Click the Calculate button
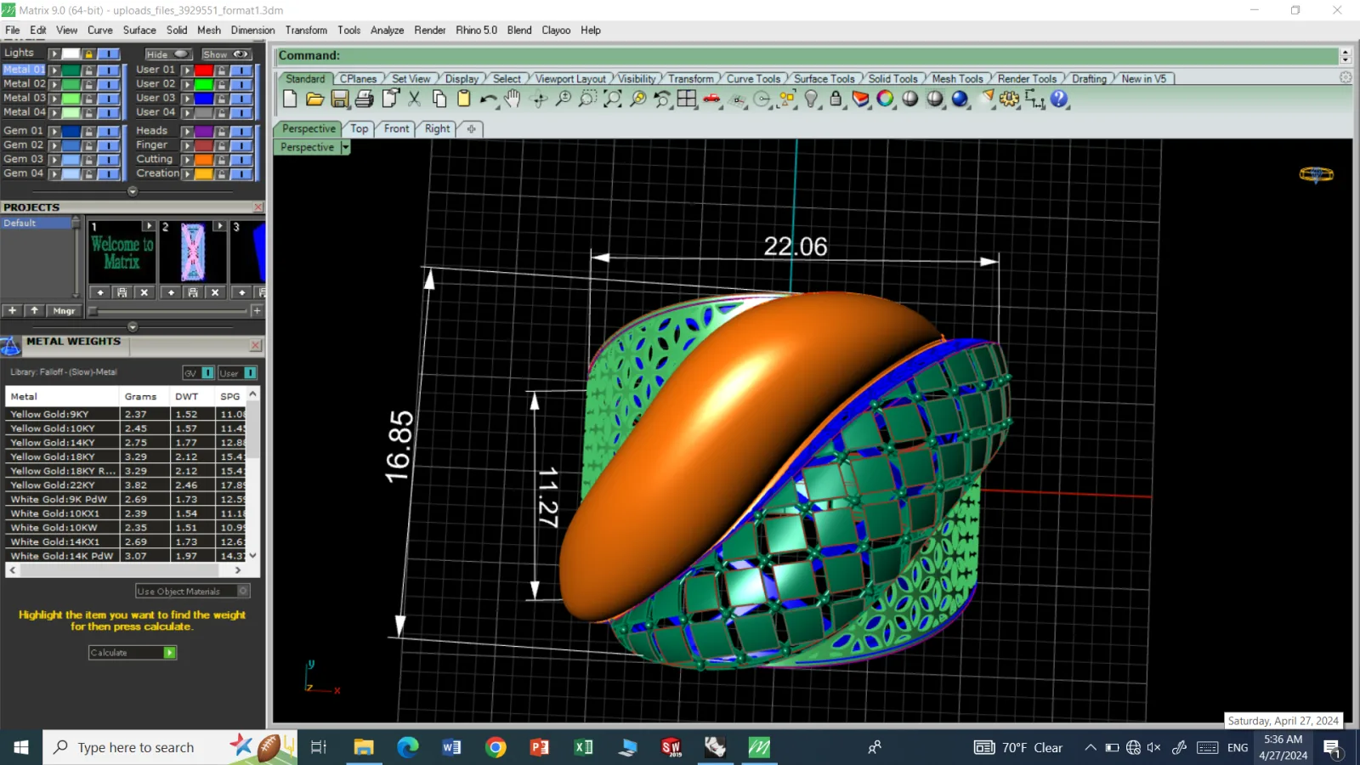Viewport: 1360px width, 765px height. (x=133, y=653)
